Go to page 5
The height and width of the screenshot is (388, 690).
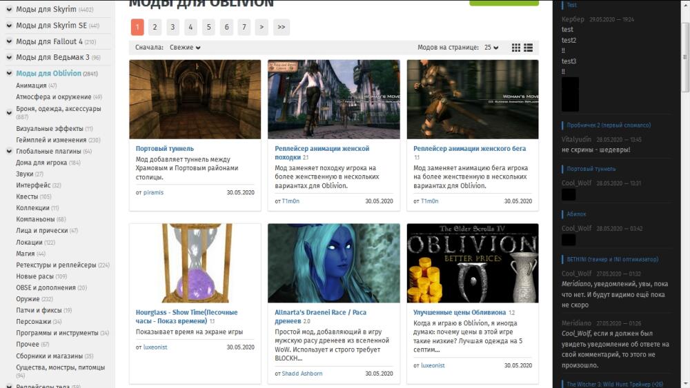[x=208, y=27]
